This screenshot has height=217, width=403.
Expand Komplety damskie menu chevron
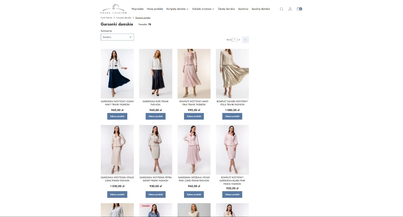click(187, 9)
